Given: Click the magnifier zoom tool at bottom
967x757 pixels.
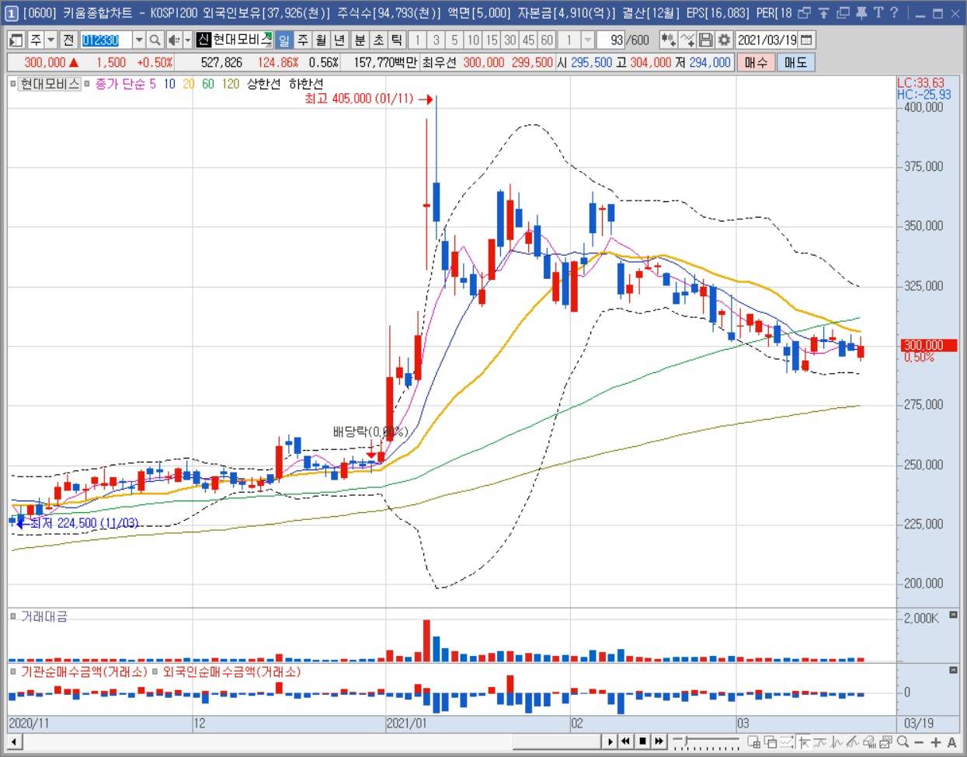Looking at the screenshot, I should click(903, 742).
